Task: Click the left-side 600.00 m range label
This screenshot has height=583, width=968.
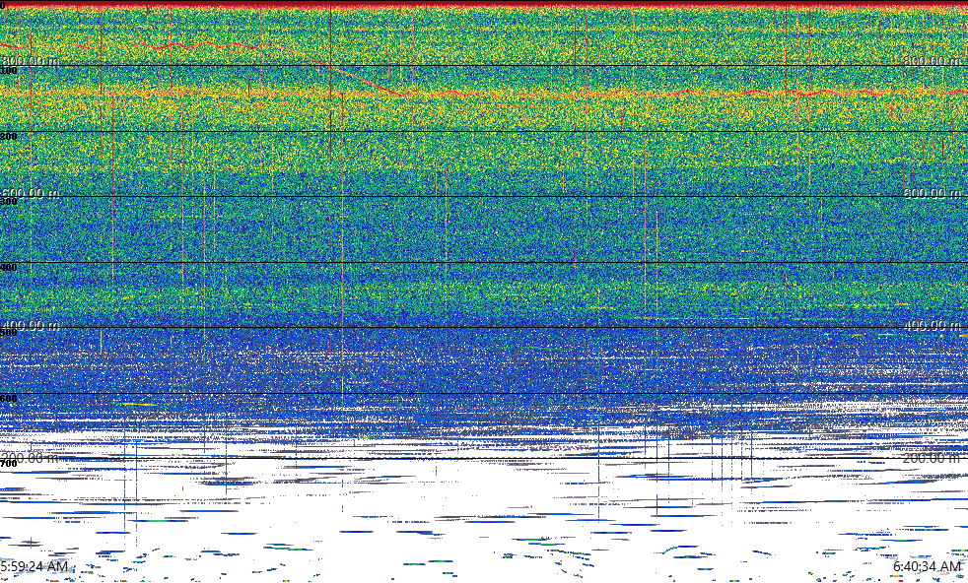Action: click(x=31, y=192)
